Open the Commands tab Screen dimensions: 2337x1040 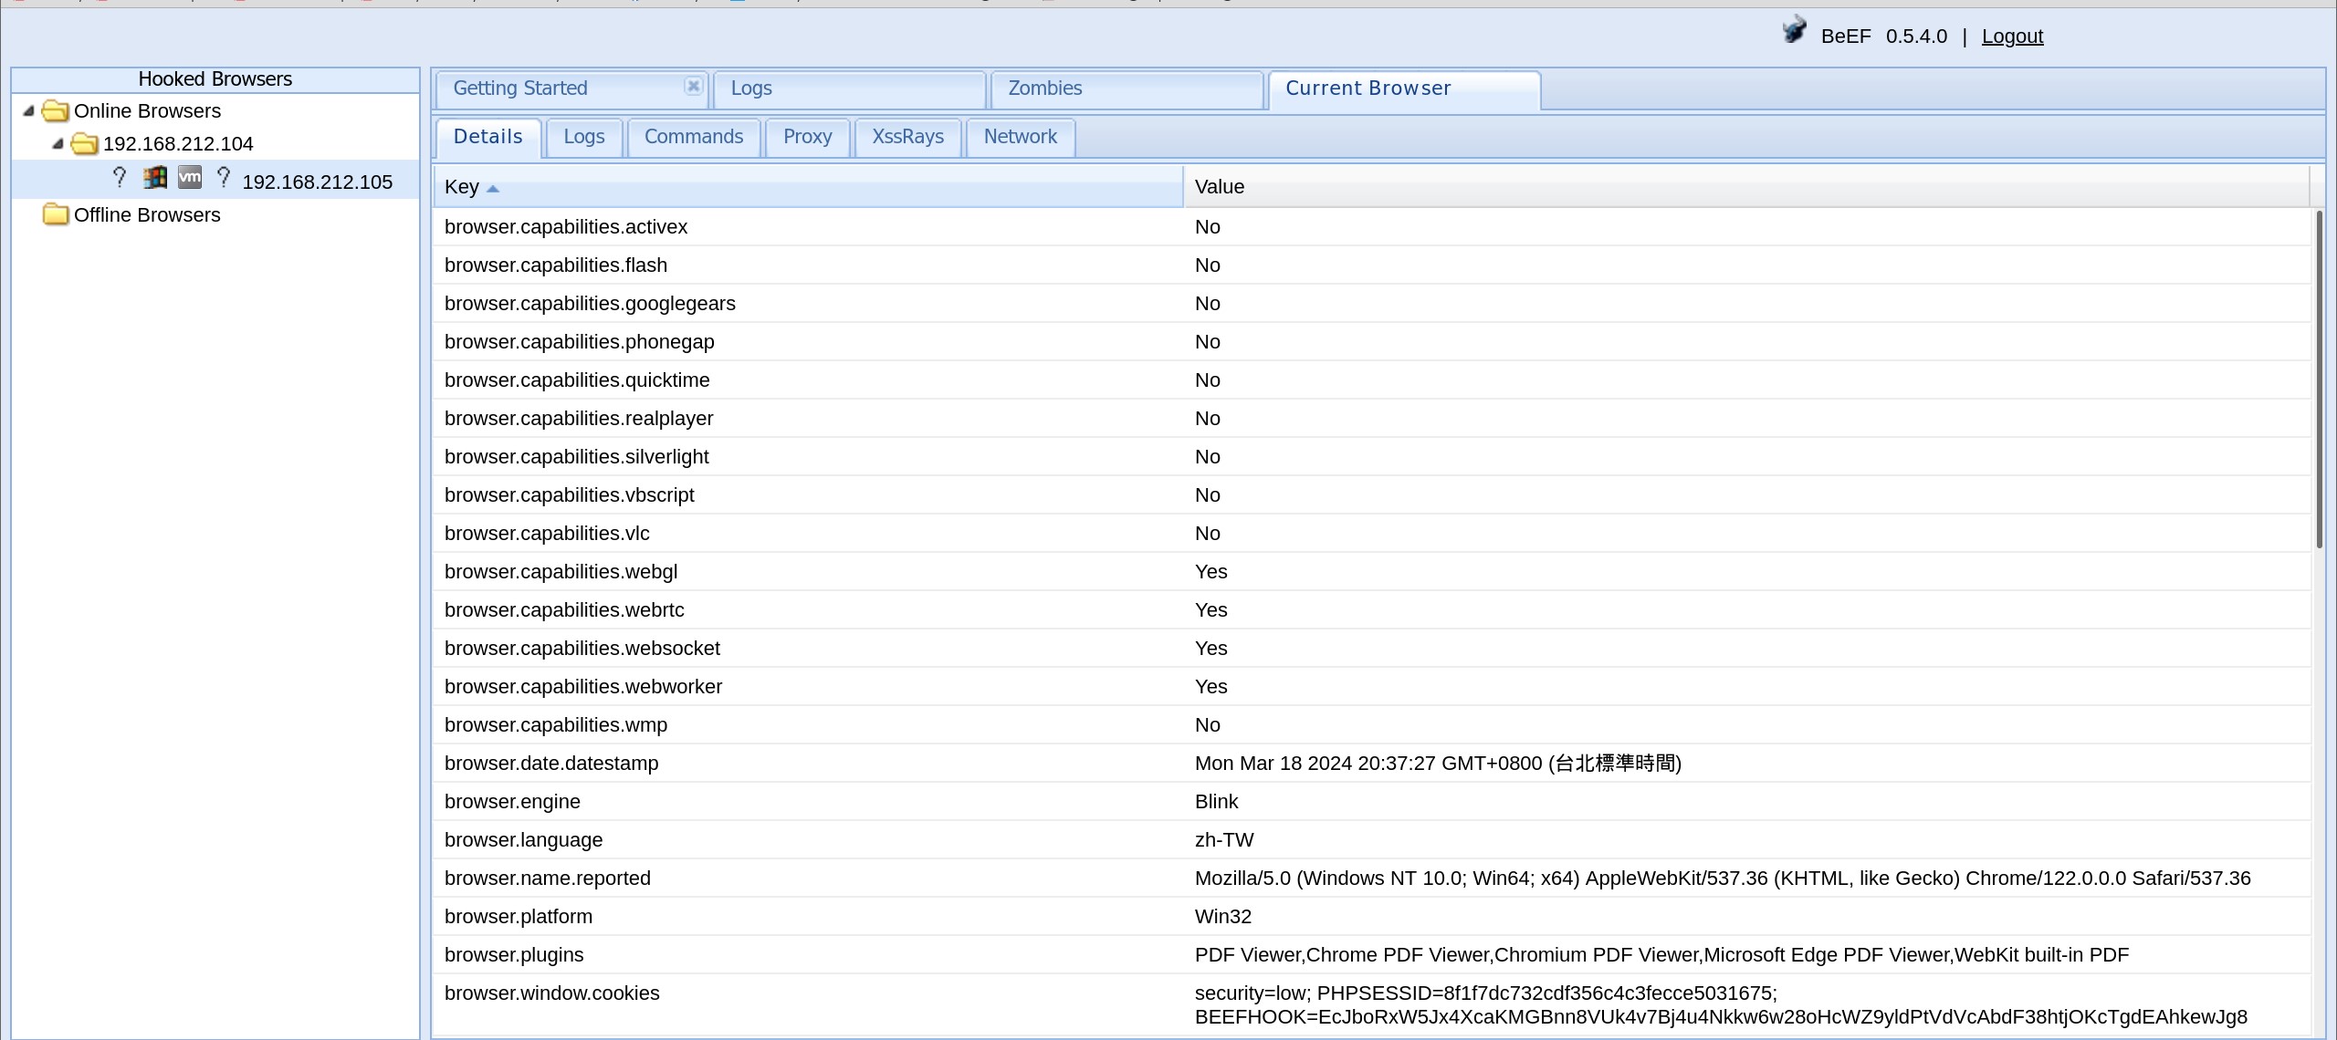point(694,137)
